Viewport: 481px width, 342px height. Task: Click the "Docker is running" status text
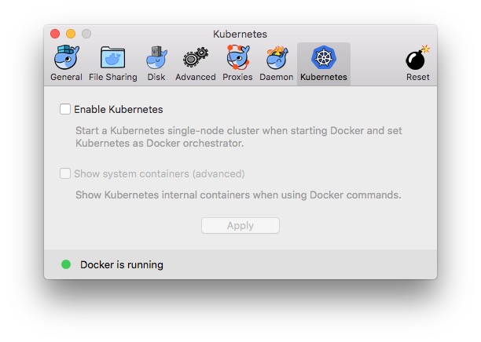[122, 265]
